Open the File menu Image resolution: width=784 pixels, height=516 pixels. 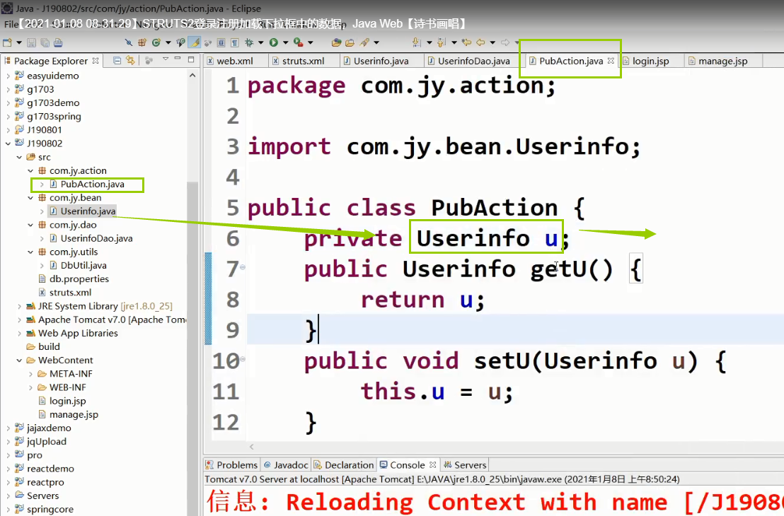click(11, 24)
